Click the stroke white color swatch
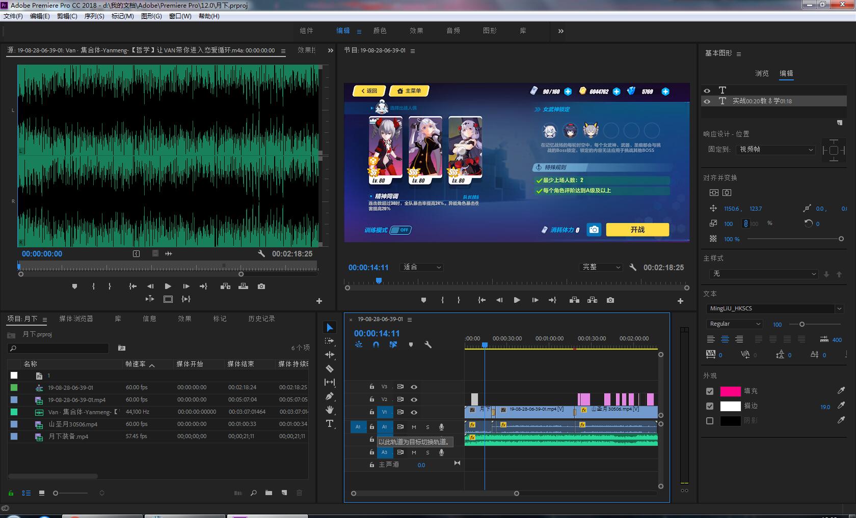The height and width of the screenshot is (518, 856). click(730, 406)
